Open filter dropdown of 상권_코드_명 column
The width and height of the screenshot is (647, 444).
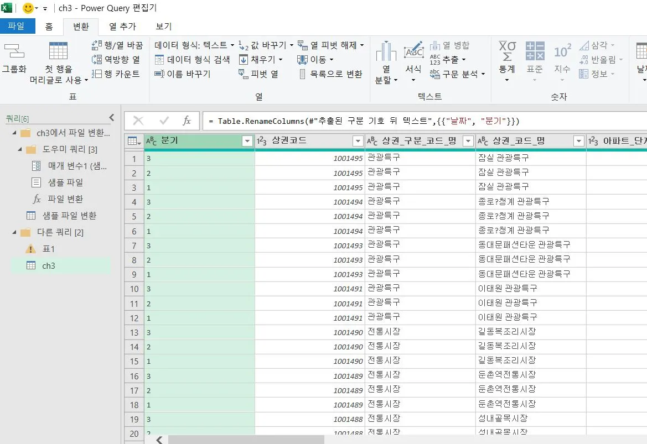(x=579, y=141)
